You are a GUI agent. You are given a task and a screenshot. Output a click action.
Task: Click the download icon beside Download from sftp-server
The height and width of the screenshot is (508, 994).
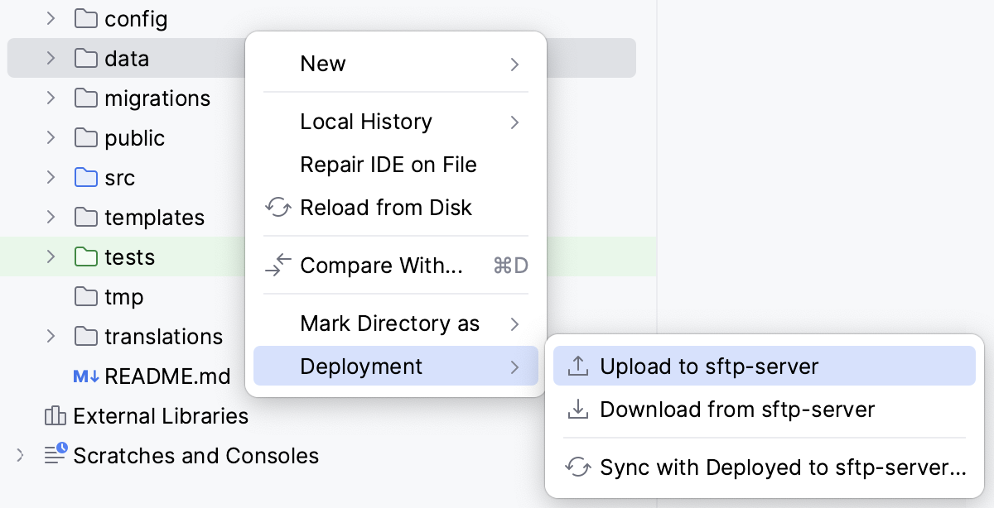tap(578, 409)
